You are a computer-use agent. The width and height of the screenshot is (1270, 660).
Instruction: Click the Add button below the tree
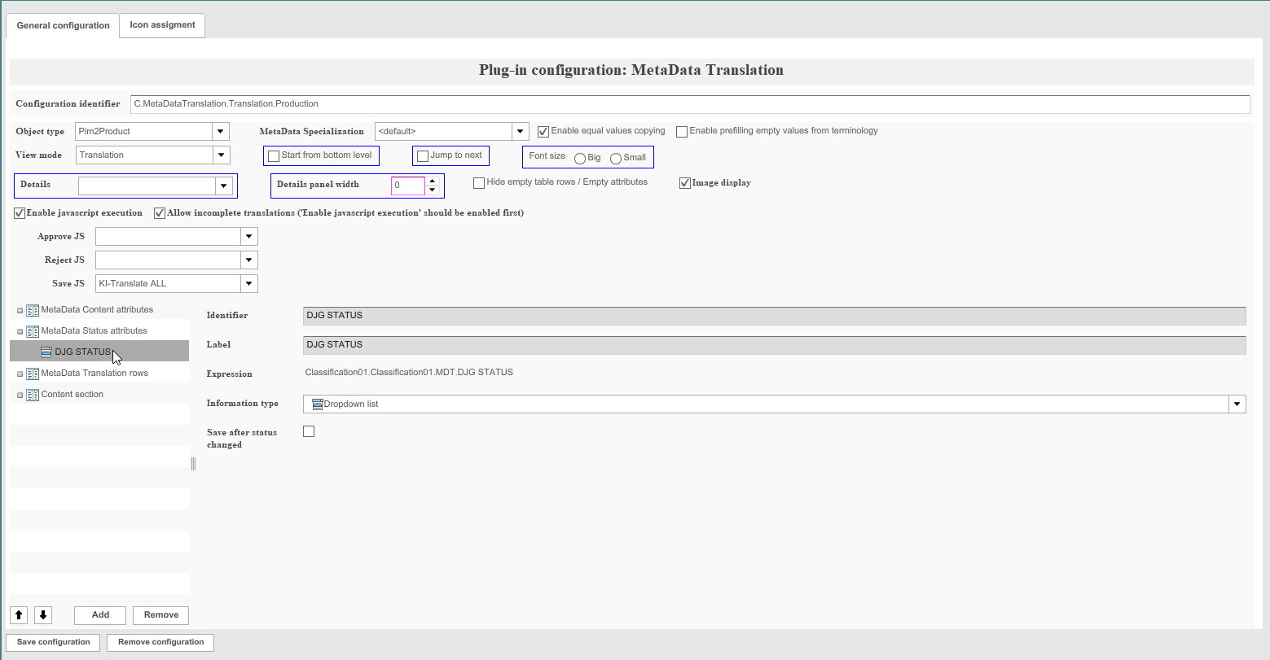(x=99, y=615)
